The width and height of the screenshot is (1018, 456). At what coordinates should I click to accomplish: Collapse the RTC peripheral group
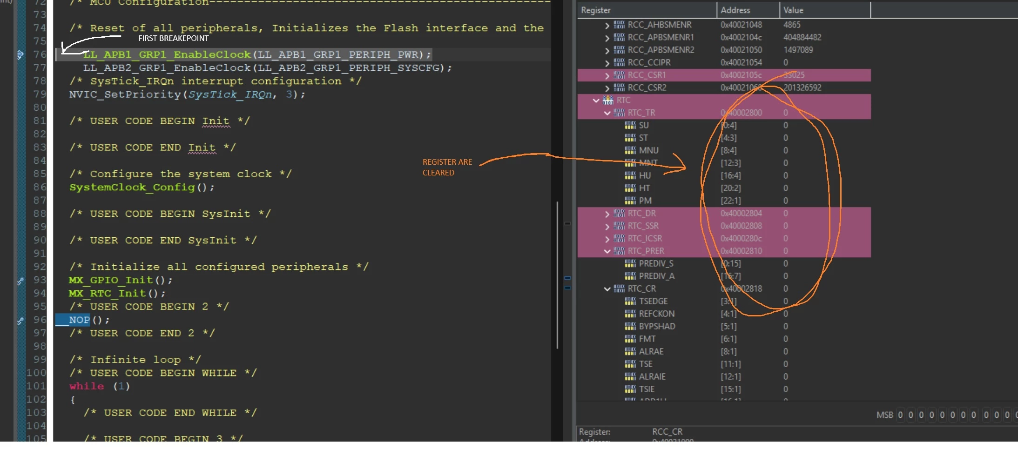pyautogui.click(x=596, y=100)
